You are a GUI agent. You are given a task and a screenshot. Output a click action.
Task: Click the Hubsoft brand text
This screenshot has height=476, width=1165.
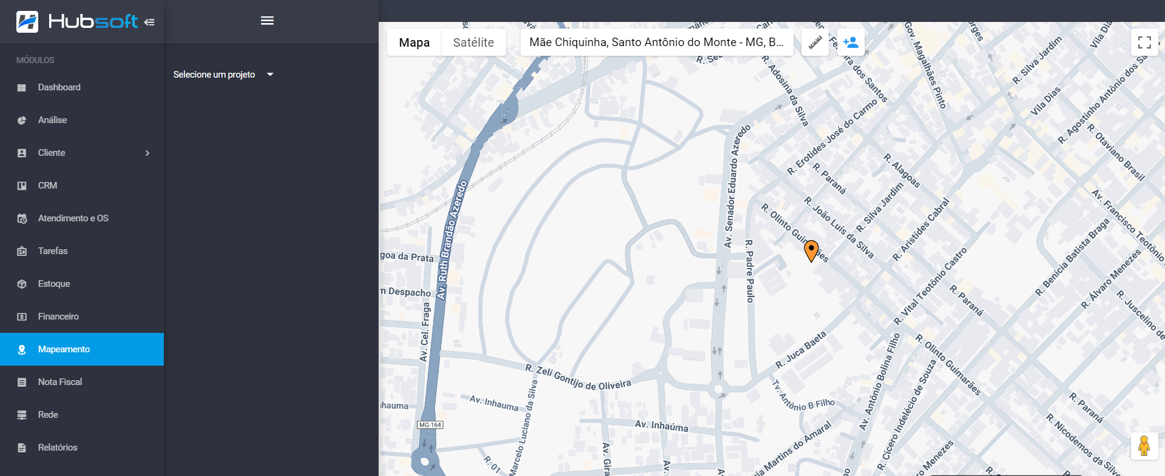[93, 22]
